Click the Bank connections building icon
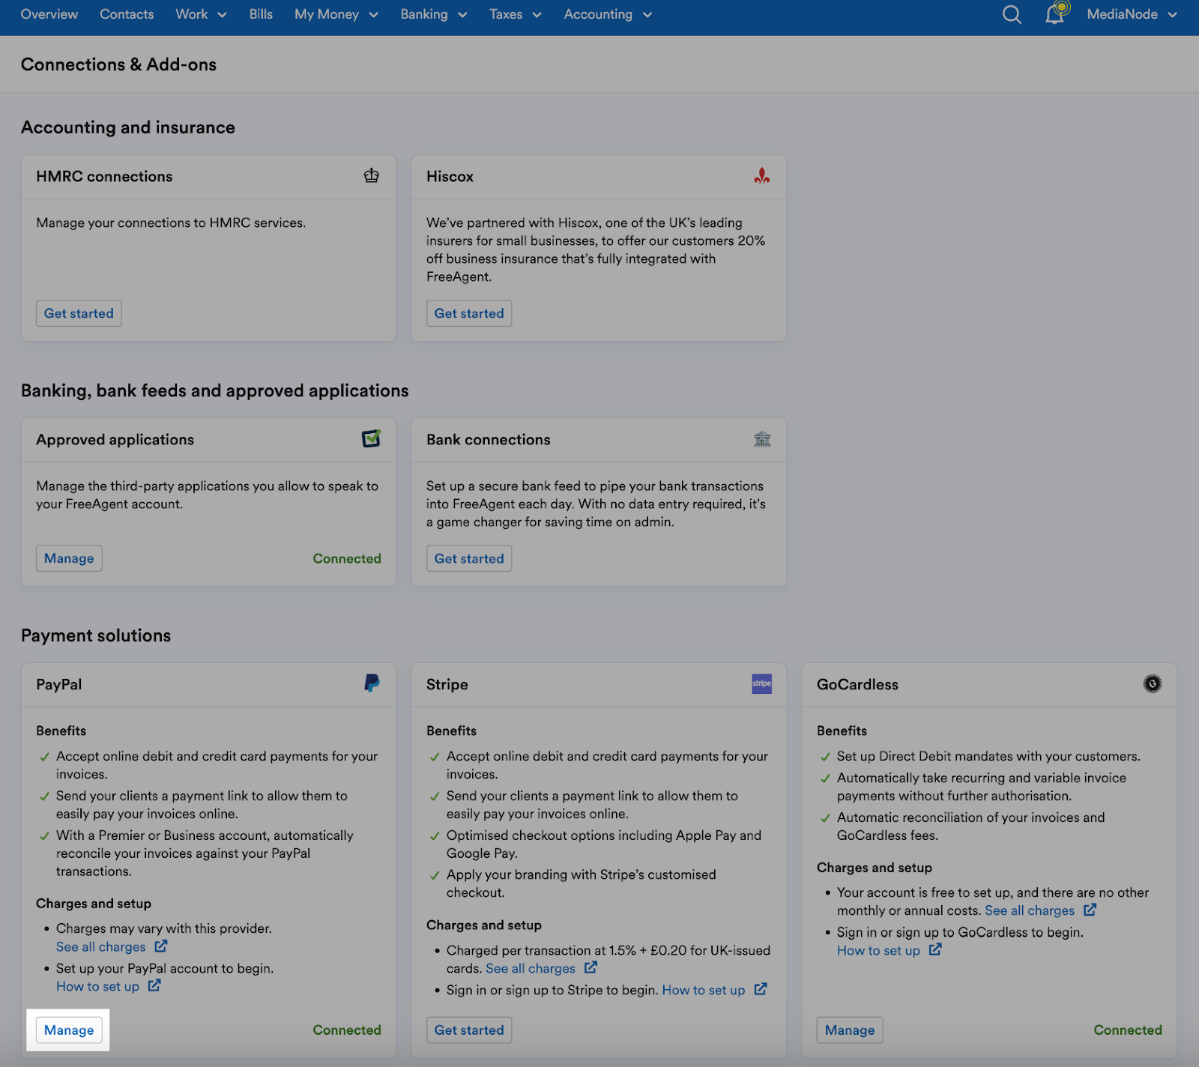The height and width of the screenshot is (1067, 1199). [x=762, y=439]
